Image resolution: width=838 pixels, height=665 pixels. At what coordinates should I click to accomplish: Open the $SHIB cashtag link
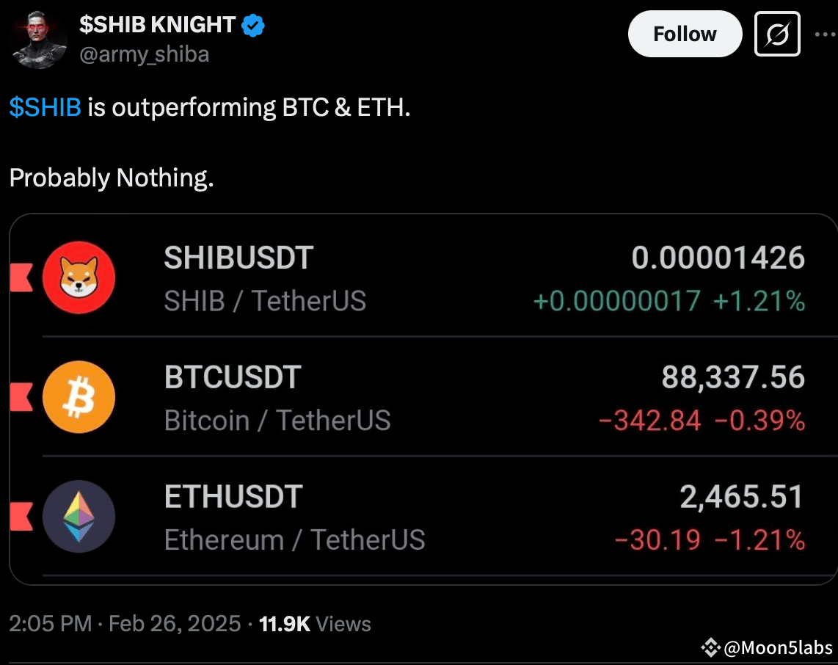point(45,108)
